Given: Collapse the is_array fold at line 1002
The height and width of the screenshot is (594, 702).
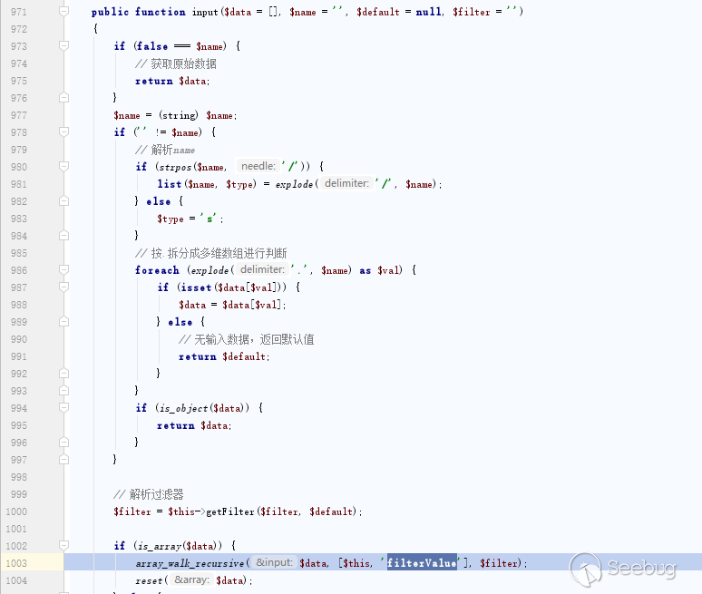Looking at the screenshot, I should click(x=64, y=545).
